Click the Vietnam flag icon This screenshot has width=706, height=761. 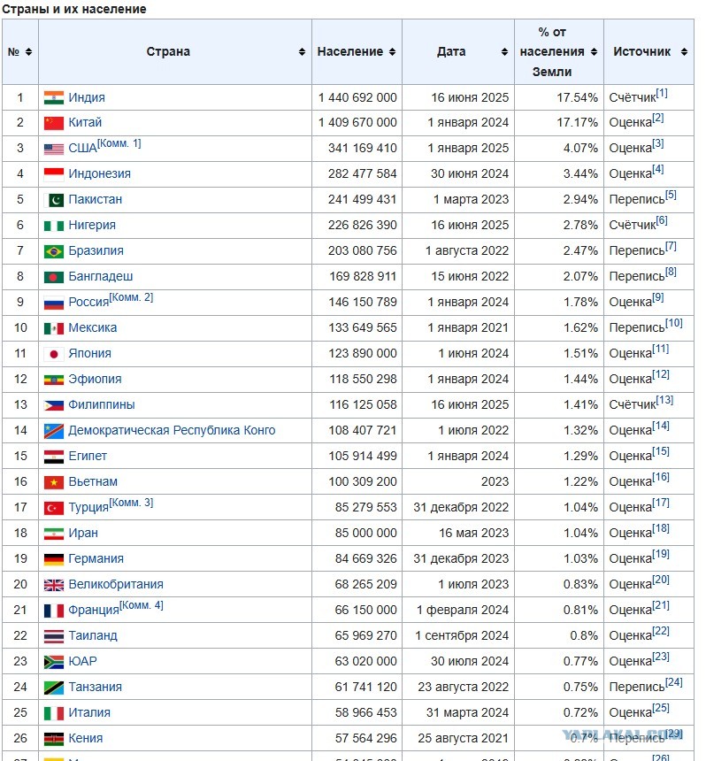coord(53,482)
